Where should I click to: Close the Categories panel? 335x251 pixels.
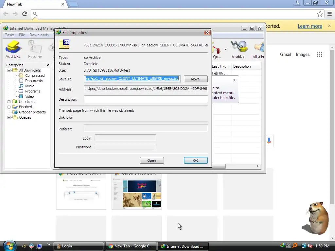[48, 65]
